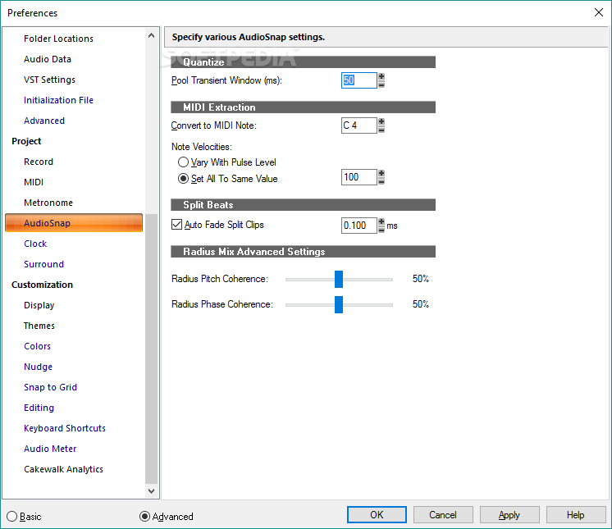Select the AudioSnap page entry
612x529 pixels.
pos(74,223)
